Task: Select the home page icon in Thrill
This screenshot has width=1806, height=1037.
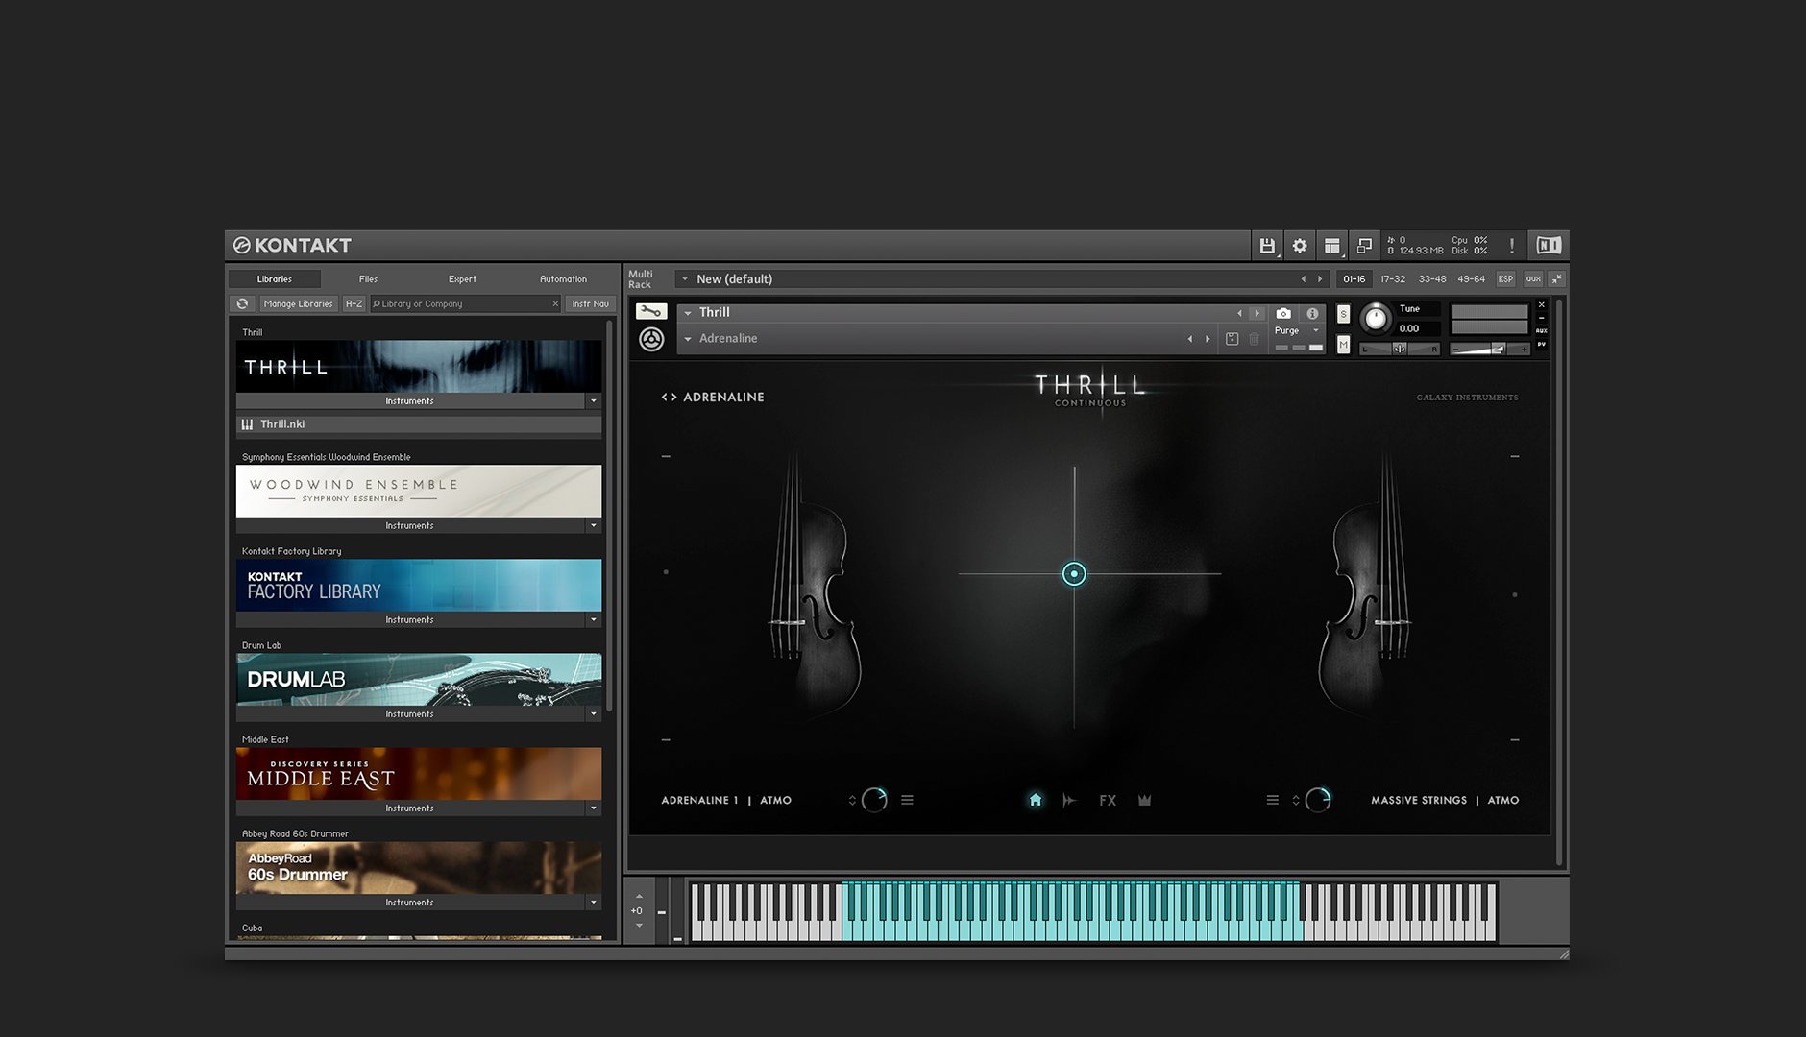Action: click(x=1035, y=800)
